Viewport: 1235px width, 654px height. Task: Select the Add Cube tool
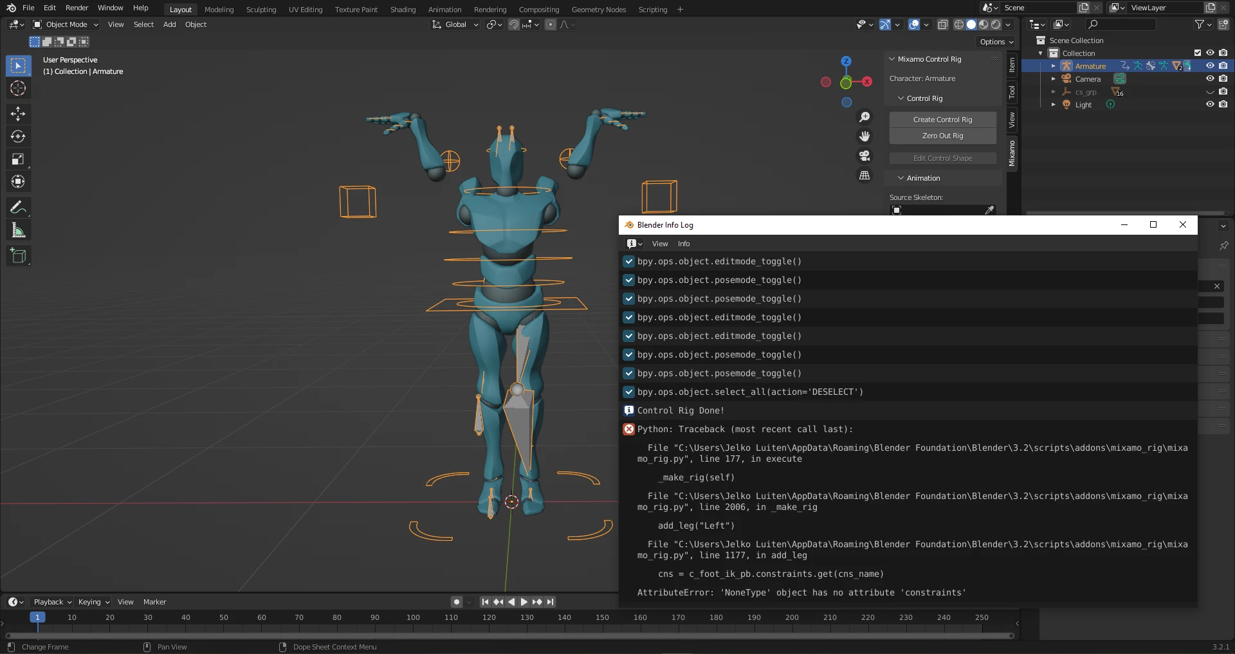(x=18, y=256)
